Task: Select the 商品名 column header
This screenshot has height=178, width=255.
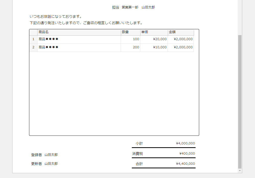Action: click(x=79, y=32)
